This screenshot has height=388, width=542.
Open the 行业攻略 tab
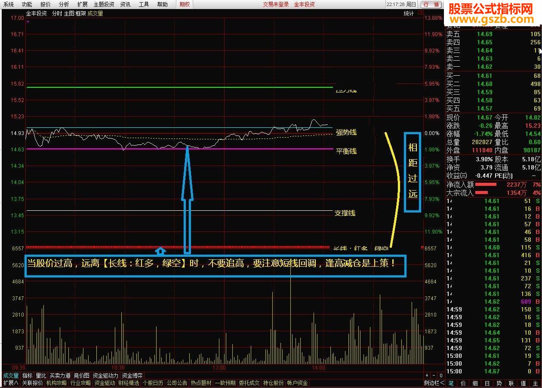tap(80, 383)
